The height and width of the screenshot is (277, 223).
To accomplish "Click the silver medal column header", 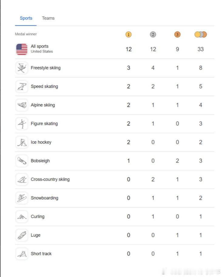I will pos(153,35).
